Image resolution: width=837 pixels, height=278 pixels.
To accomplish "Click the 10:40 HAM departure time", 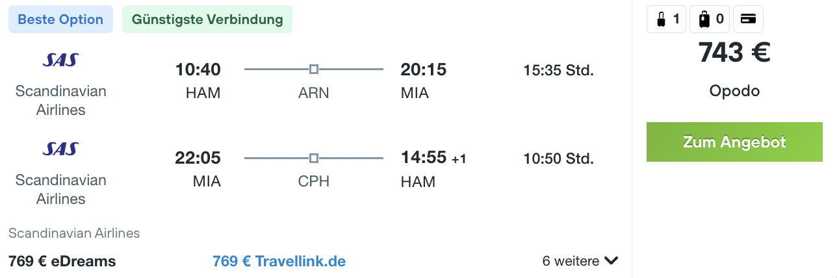I will [x=198, y=69].
